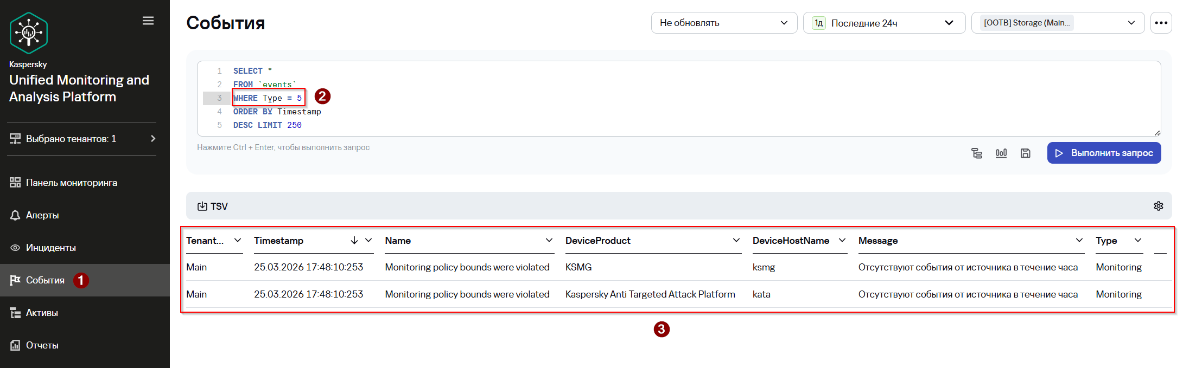This screenshot has height=368, width=1183.
Task: Open the query builder tree icon
Action: click(977, 153)
